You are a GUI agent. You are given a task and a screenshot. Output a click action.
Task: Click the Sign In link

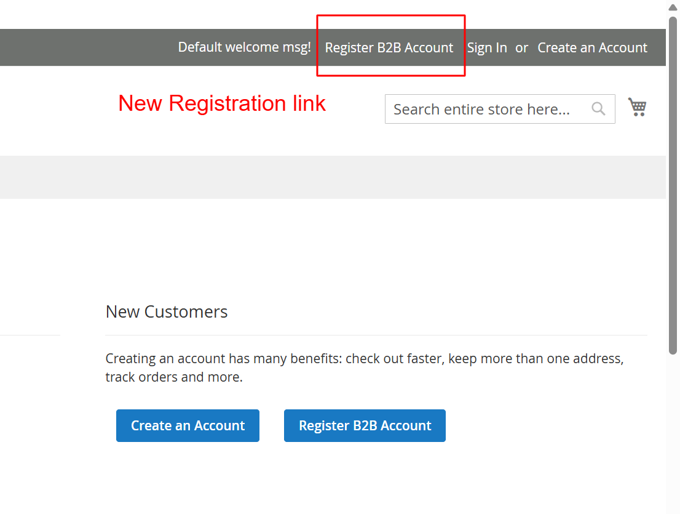tap(487, 48)
